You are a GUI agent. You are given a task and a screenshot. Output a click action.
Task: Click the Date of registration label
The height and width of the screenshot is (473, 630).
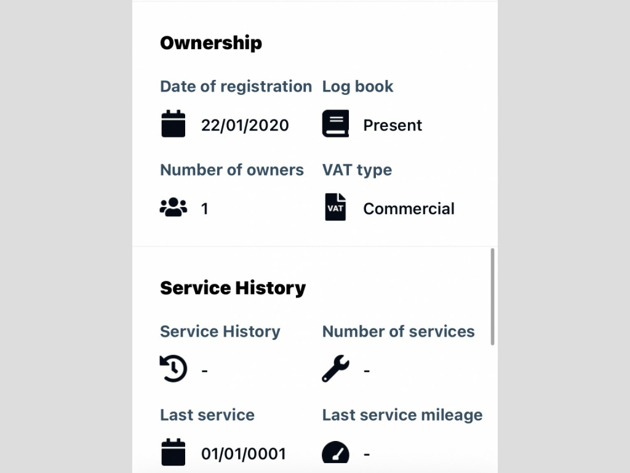pos(236,86)
